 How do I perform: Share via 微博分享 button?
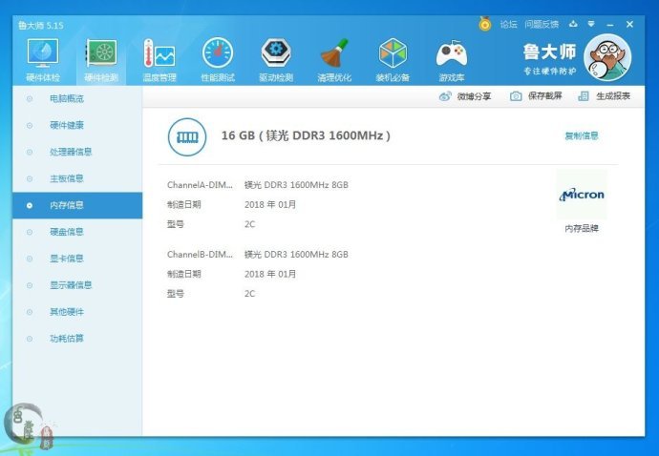tap(465, 96)
